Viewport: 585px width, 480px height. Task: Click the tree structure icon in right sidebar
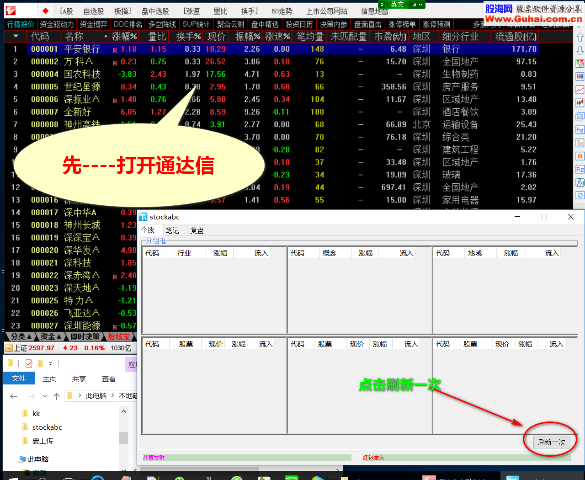tap(580, 143)
